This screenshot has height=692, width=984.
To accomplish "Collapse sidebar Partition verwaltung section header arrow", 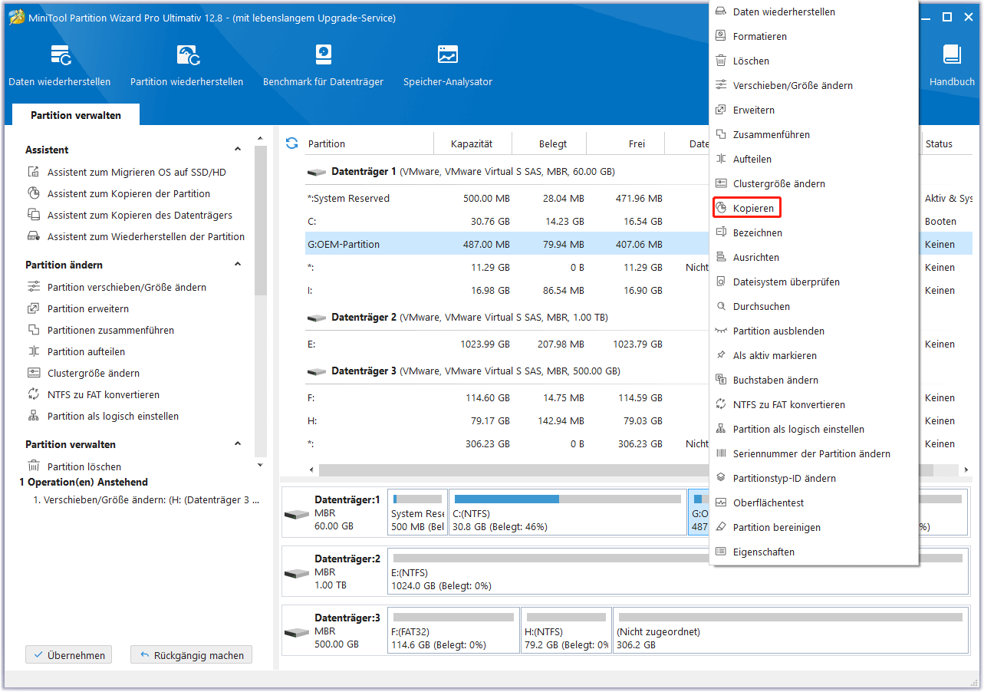I will click(238, 444).
